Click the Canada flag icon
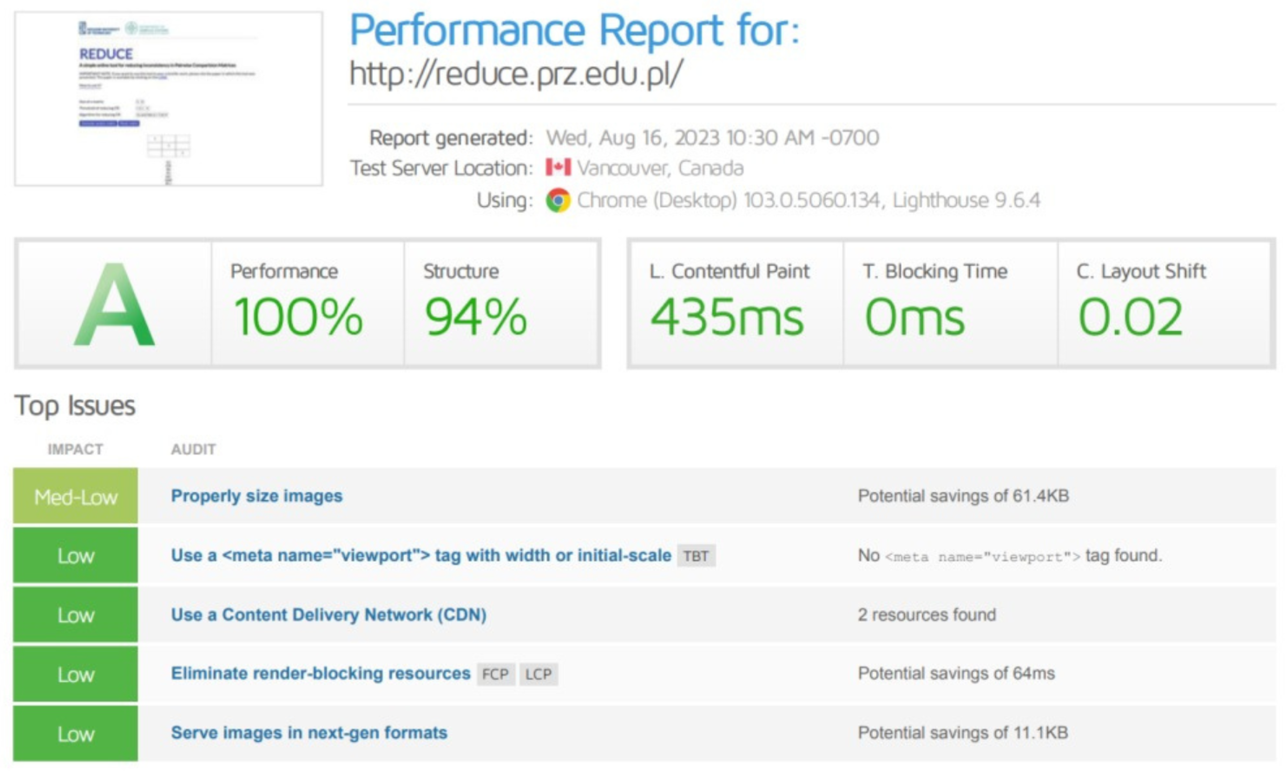 pyautogui.click(x=558, y=168)
